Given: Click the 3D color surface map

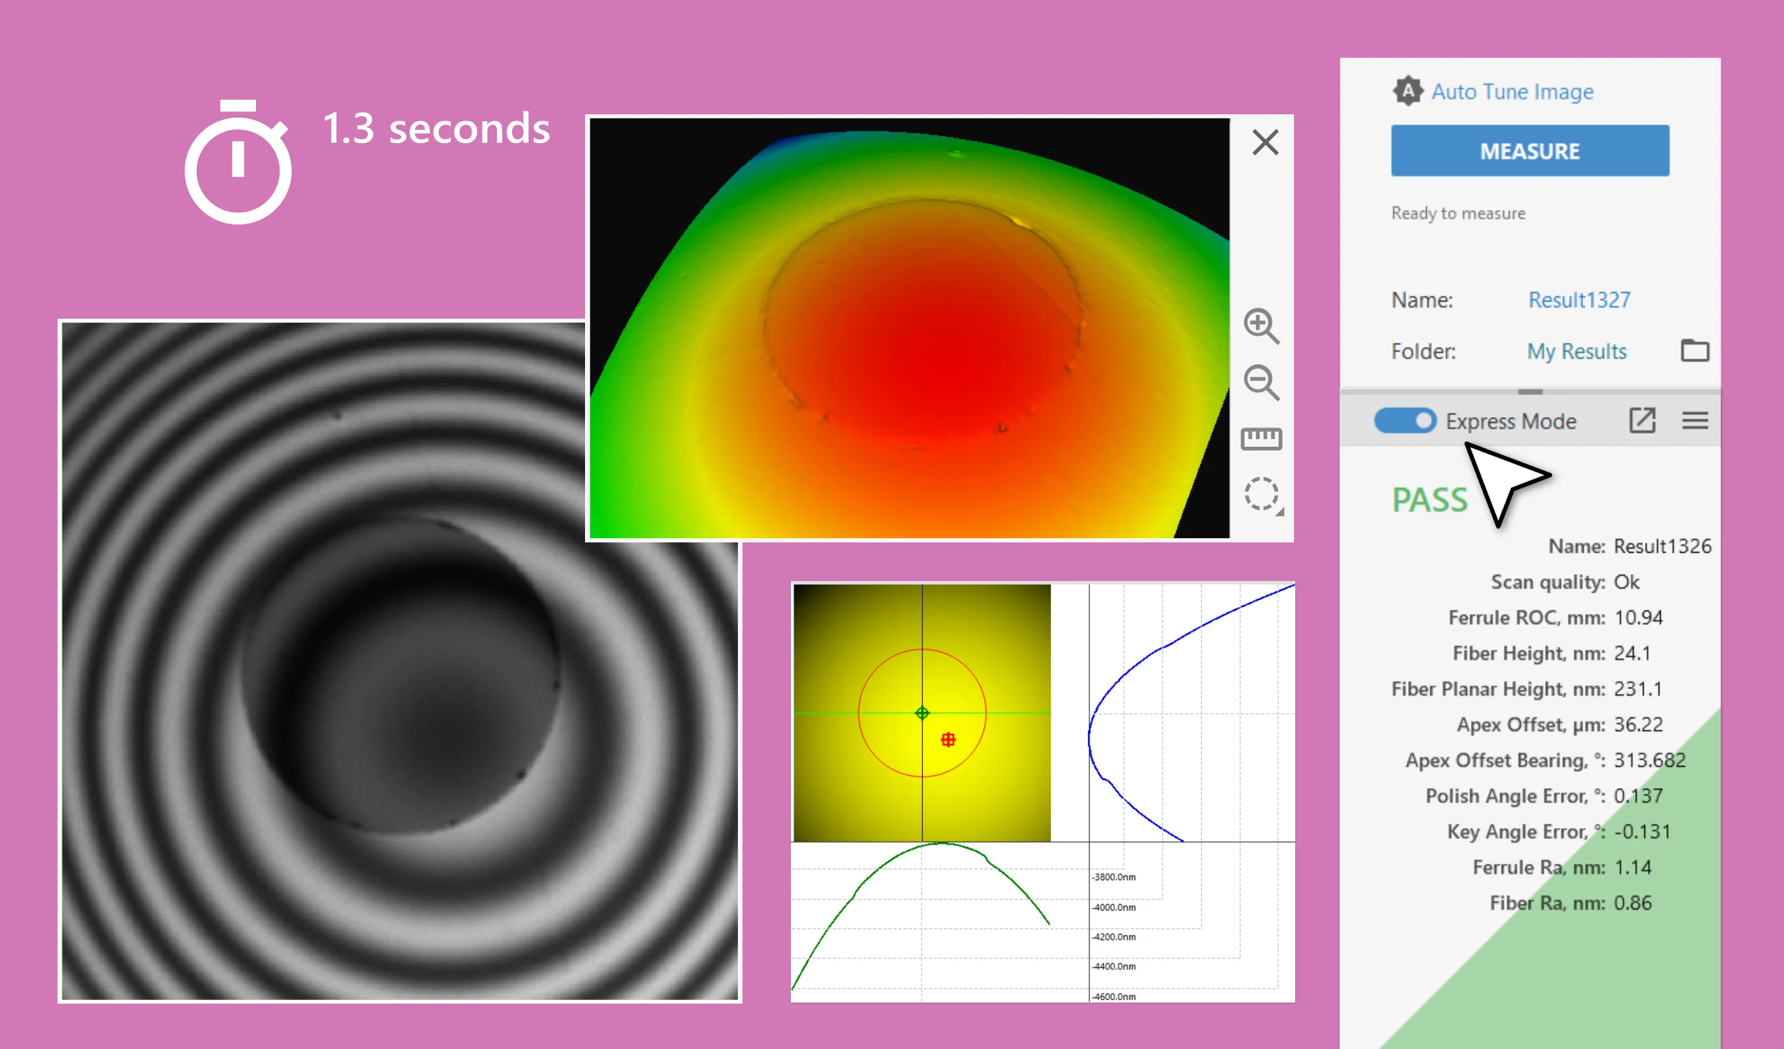Looking at the screenshot, I should (910, 328).
